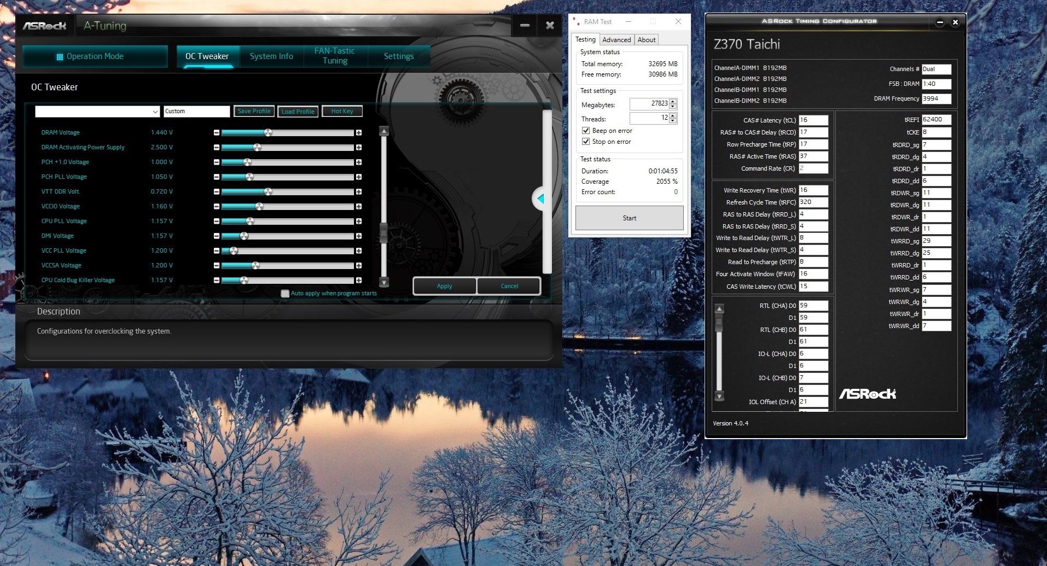
Task: Click down arrow of Timing Configurator RTL scrollbar
Action: point(719,396)
